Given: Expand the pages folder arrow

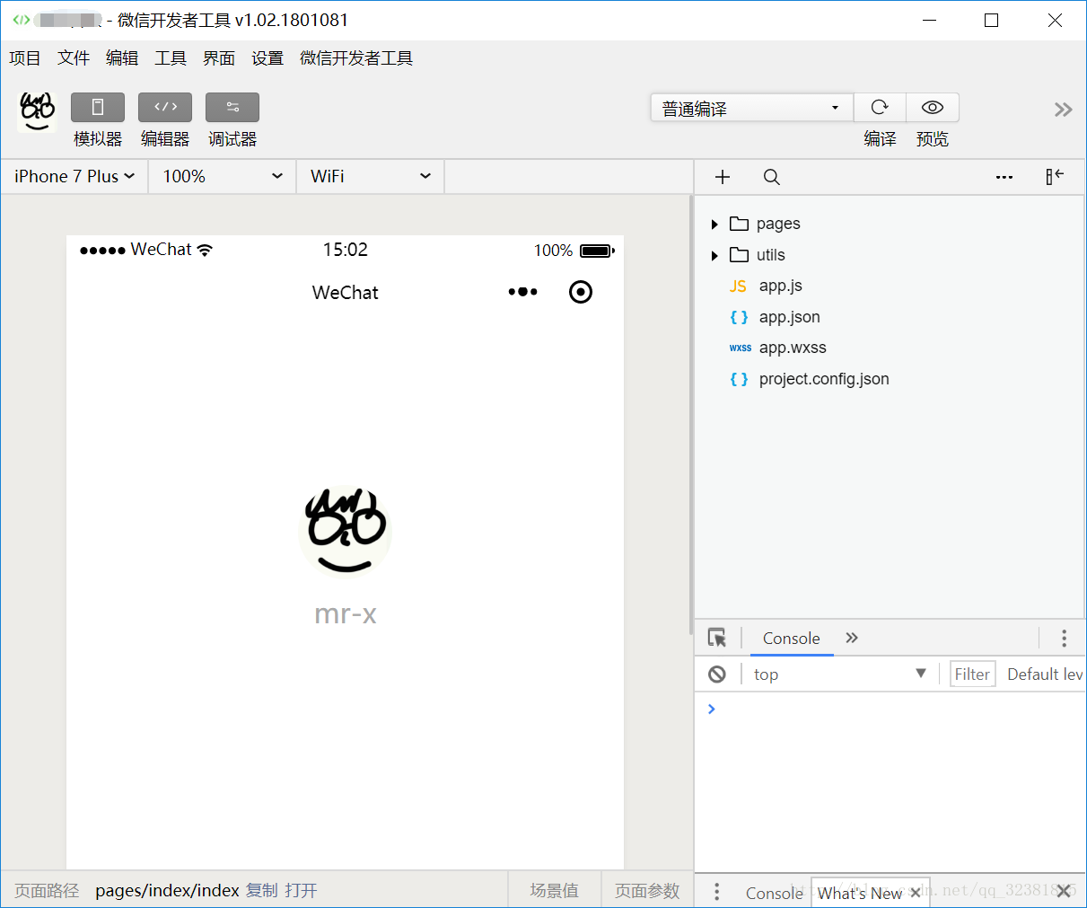Looking at the screenshot, I should click(x=714, y=225).
